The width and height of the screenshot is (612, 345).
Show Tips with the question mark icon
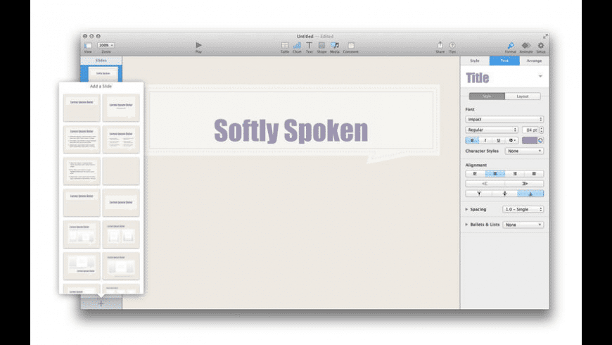pos(452,45)
